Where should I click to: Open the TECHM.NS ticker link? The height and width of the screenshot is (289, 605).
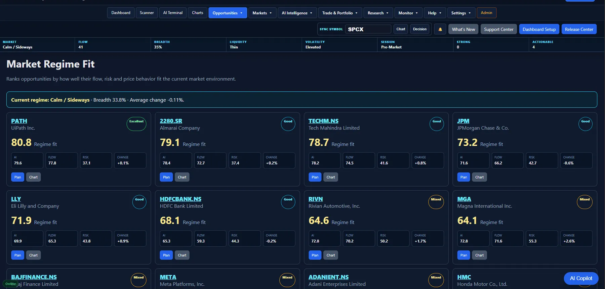(x=323, y=121)
